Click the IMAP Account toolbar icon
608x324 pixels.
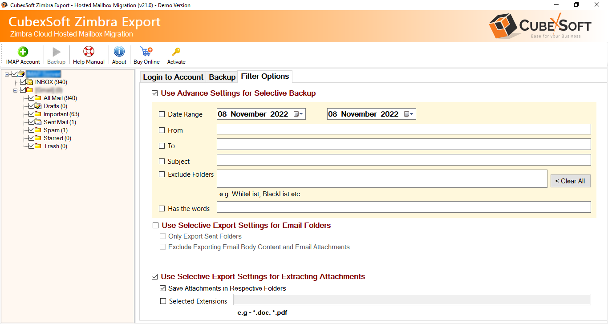(x=23, y=52)
